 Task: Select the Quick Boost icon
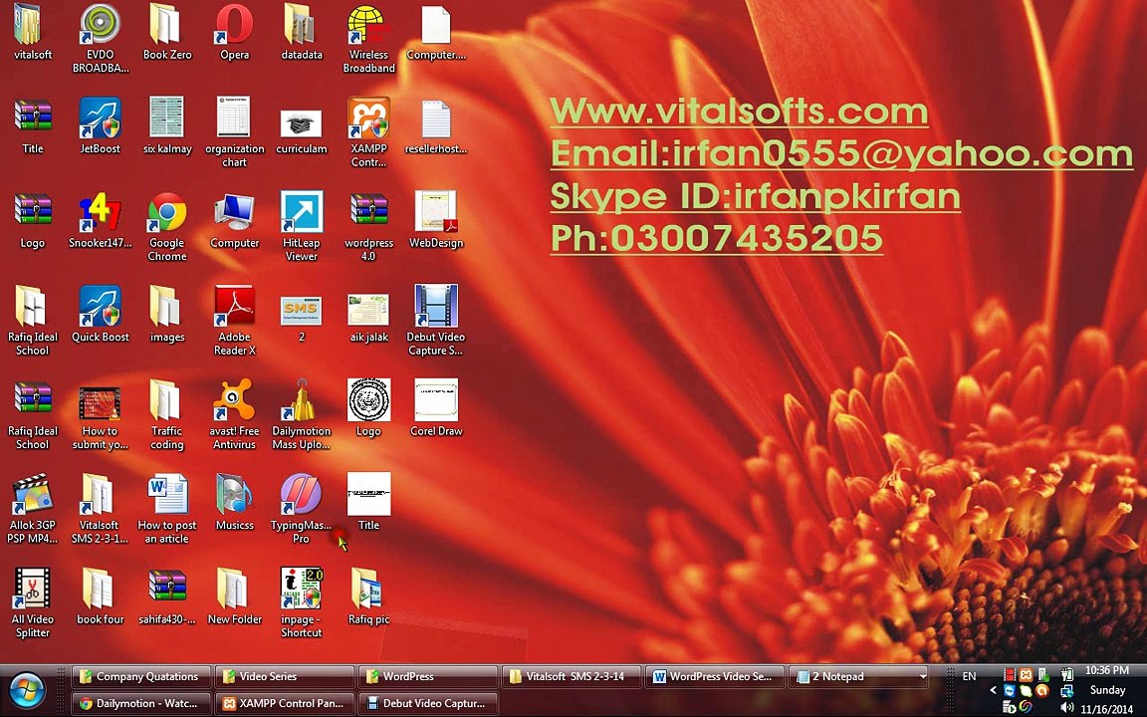point(101,315)
